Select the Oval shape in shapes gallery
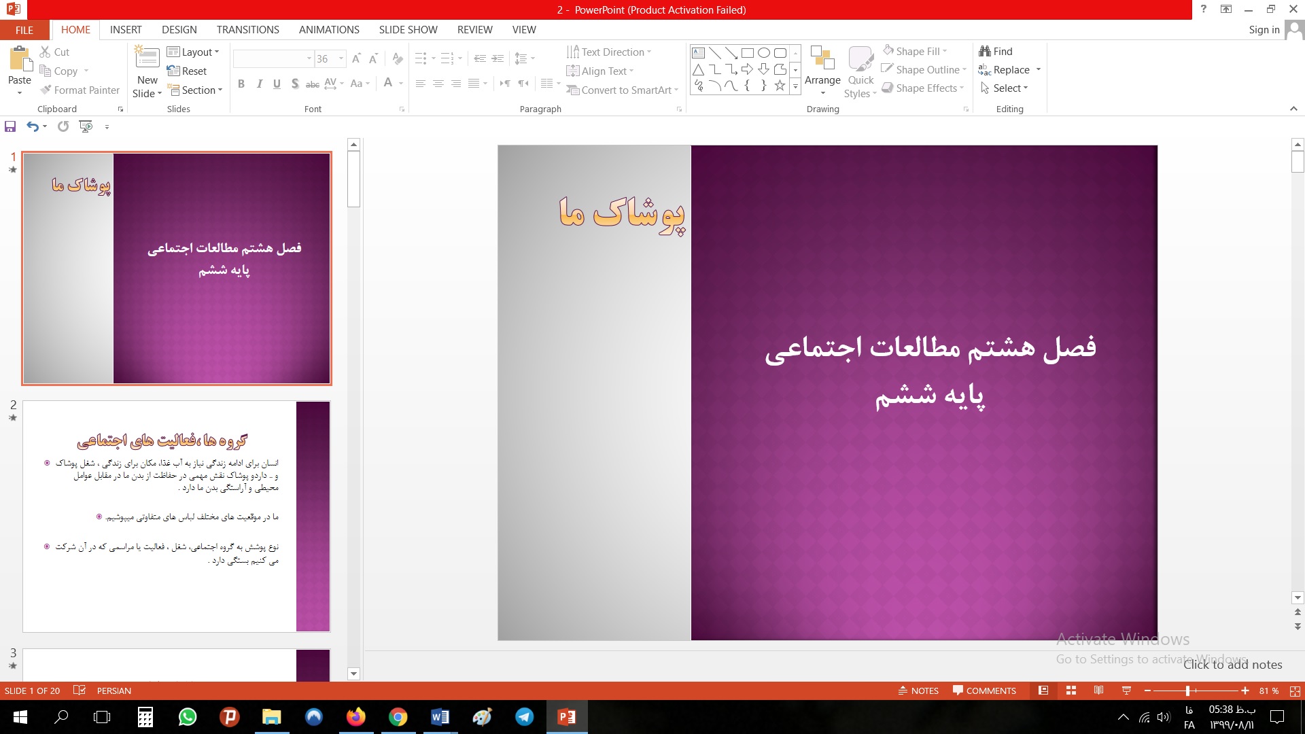Viewport: 1305px width, 734px height. (x=763, y=52)
